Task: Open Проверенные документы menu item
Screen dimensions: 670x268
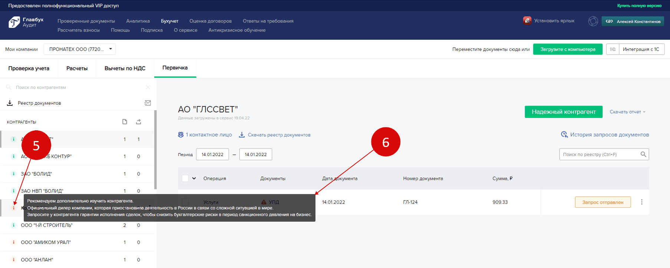Action: tap(86, 21)
